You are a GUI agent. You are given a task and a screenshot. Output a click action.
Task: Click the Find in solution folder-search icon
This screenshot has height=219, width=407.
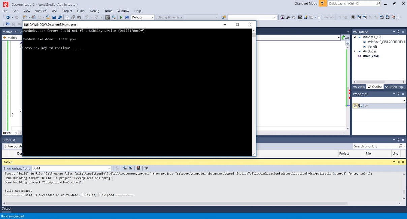click(x=224, y=17)
